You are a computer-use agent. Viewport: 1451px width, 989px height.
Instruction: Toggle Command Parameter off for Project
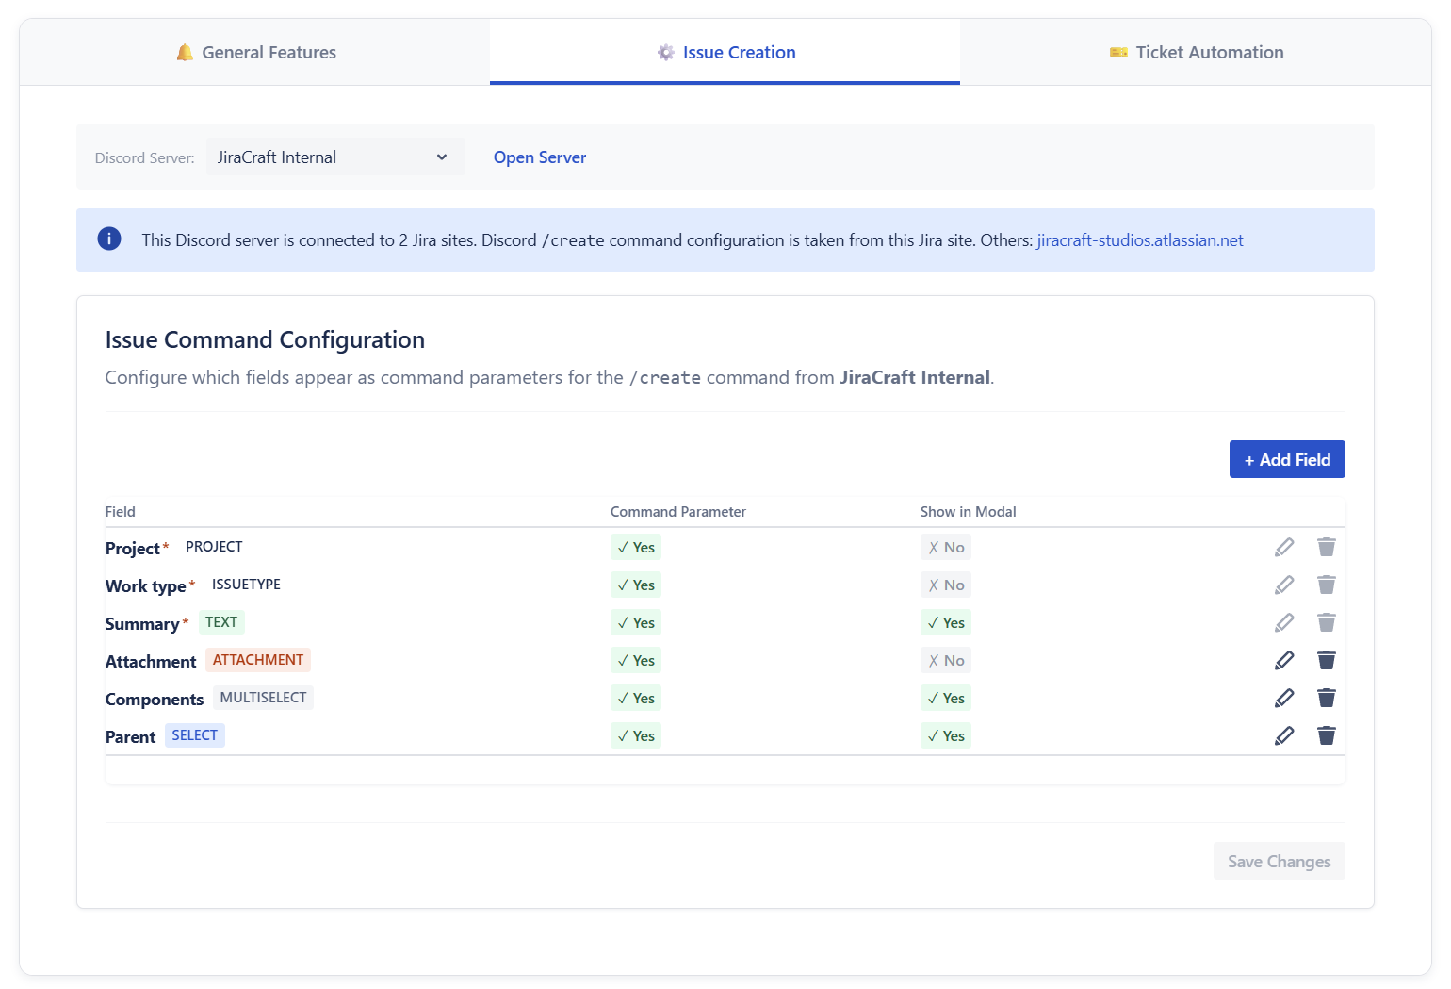(x=635, y=547)
